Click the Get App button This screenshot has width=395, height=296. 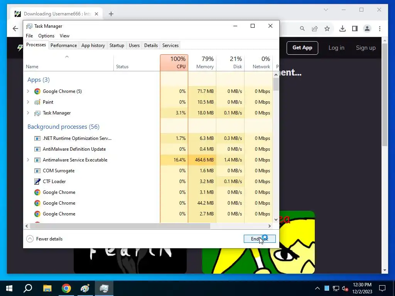[302, 48]
